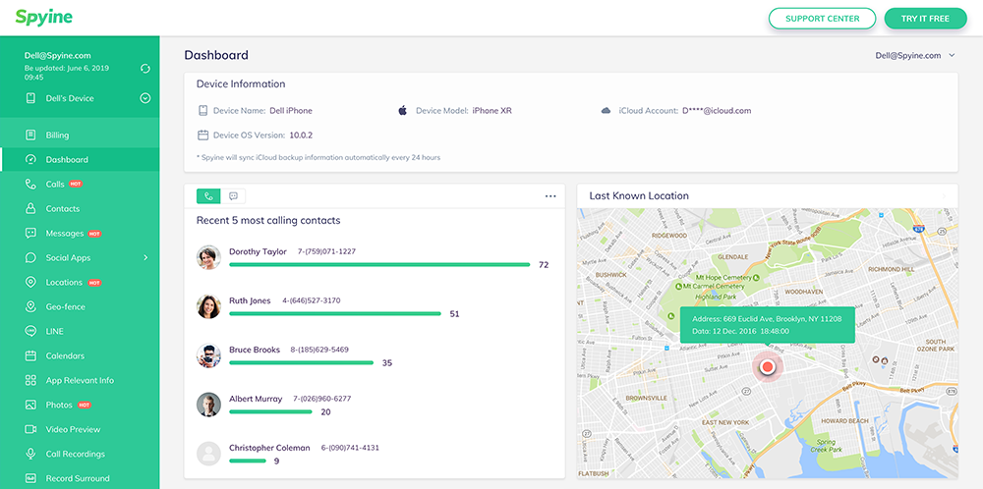
Task: Click the iPhone XR device model value
Action: [492, 111]
